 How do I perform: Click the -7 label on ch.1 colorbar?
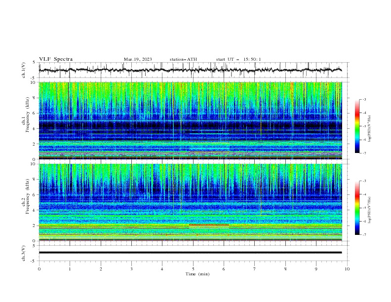(364, 153)
